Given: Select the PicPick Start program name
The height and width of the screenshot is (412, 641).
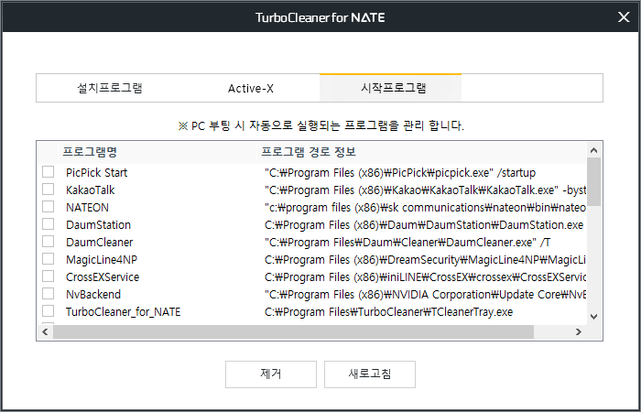Looking at the screenshot, I should [x=96, y=172].
